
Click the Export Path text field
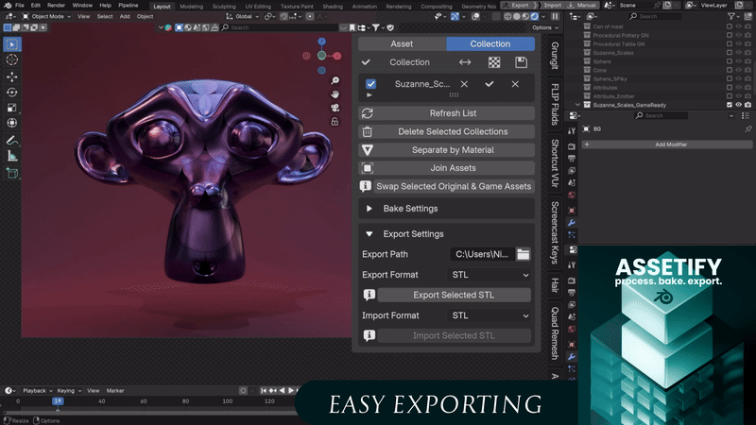(x=482, y=254)
